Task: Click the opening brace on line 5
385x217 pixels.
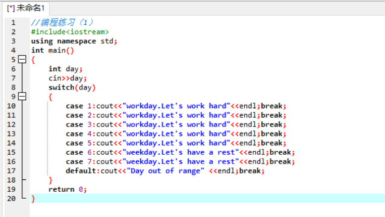Action: [33, 60]
